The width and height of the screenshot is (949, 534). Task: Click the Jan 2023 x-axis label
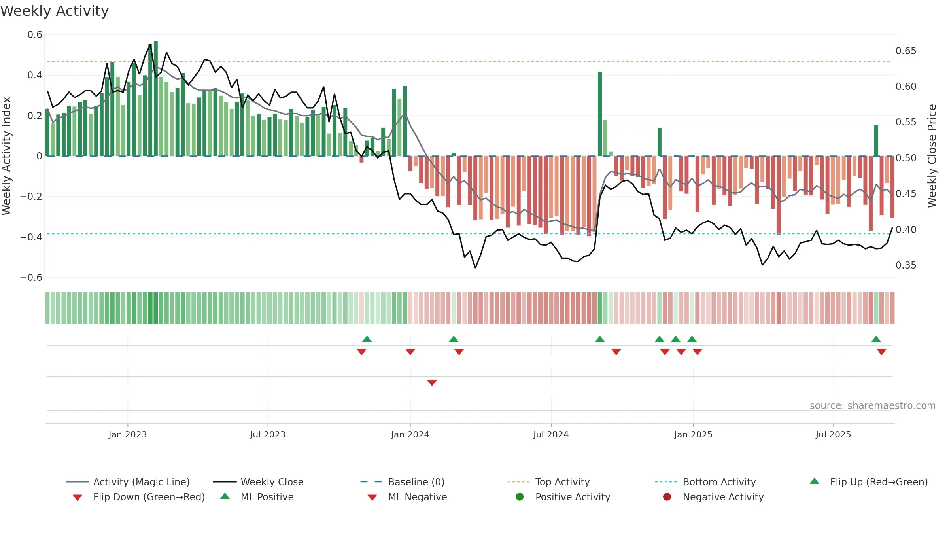pyautogui.click(x=128, y=435)
